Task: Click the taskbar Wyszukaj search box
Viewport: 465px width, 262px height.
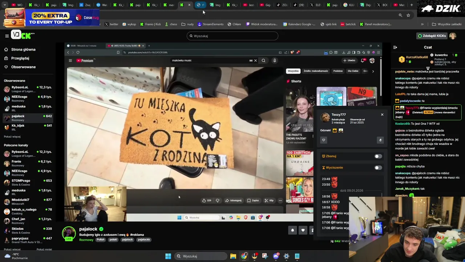Action: pos(200,256)
